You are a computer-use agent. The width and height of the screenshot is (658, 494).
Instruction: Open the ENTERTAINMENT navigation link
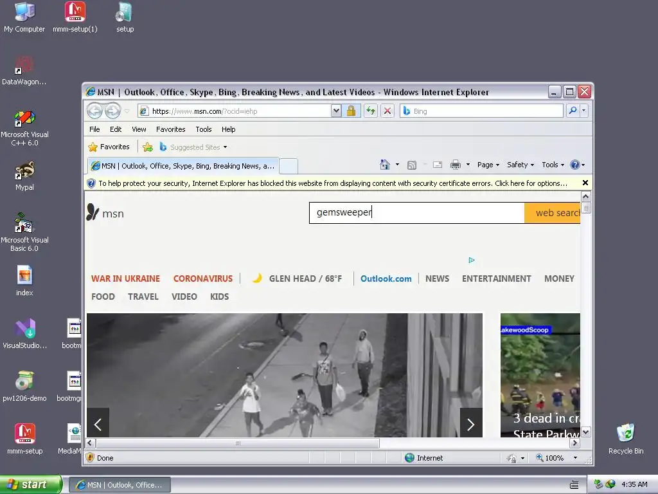point(497,279)
